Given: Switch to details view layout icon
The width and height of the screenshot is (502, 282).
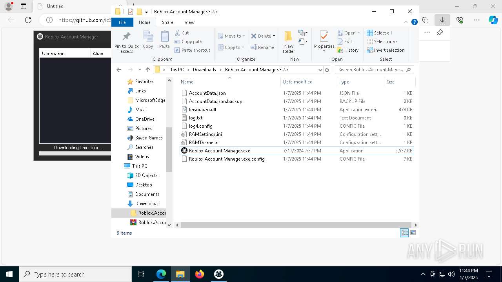Looking at the screenshot, I should pos(404,233).
